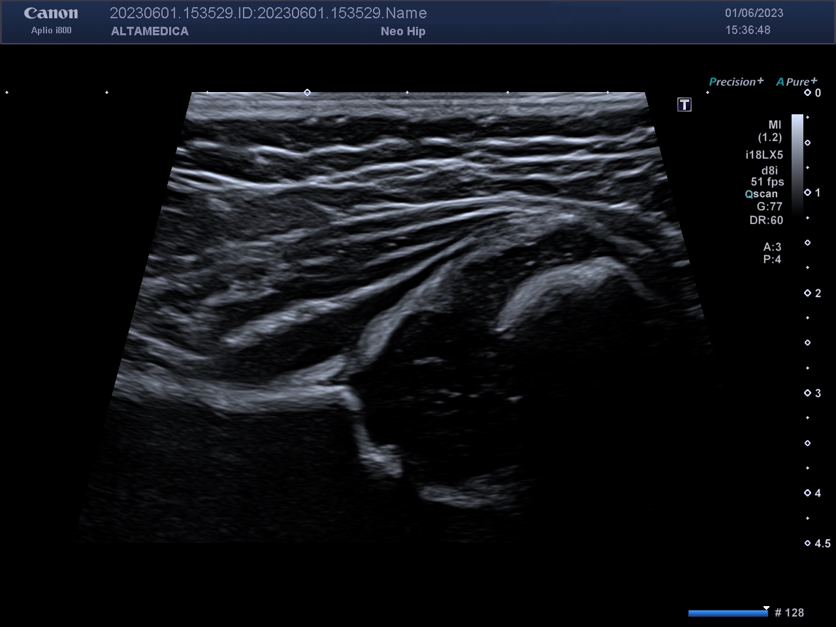This screenshot has height=627, width=836.
Task: Click the APure+ indicator
Action: [796, 82]
